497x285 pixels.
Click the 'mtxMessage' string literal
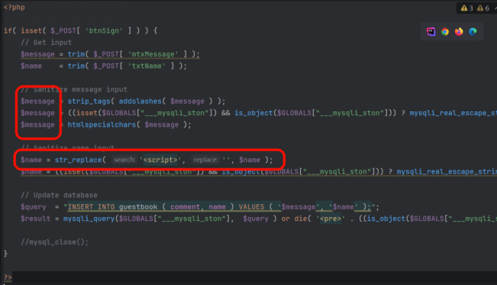153,54
